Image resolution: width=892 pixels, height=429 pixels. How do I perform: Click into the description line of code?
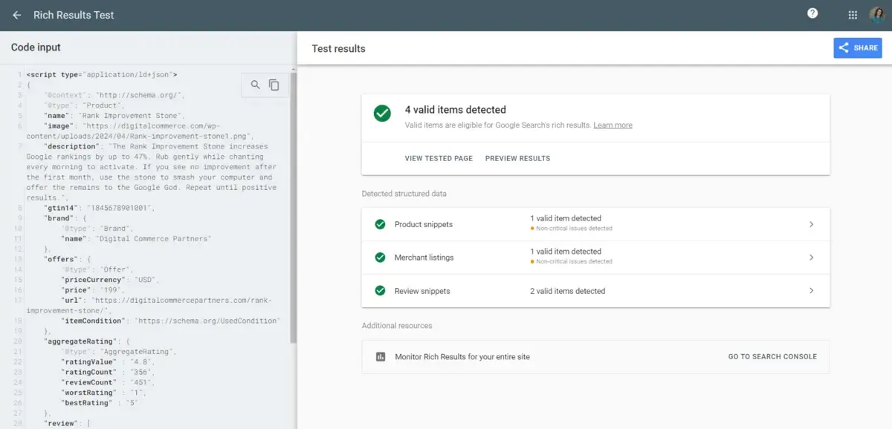tap(149, 147)
